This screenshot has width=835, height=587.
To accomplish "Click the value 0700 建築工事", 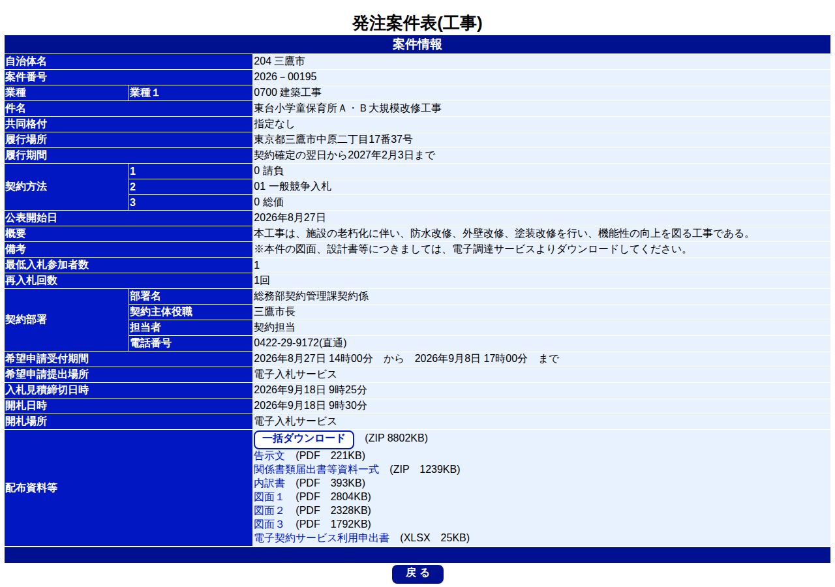I will (x=288, y=93).
